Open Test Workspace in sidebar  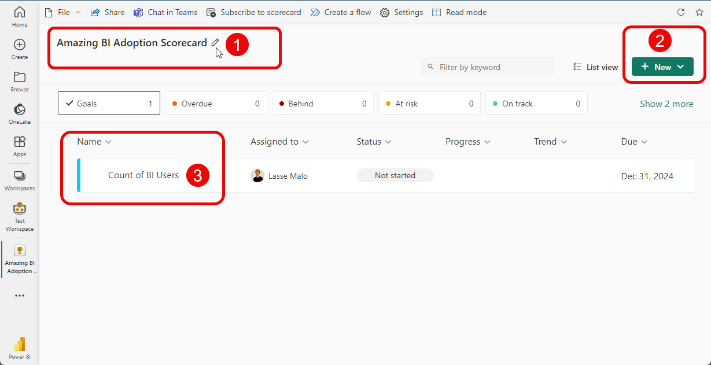[20, 216]
